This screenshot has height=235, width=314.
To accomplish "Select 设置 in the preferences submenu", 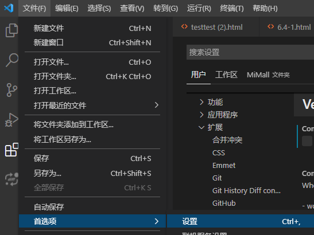I will pos(241,221).
